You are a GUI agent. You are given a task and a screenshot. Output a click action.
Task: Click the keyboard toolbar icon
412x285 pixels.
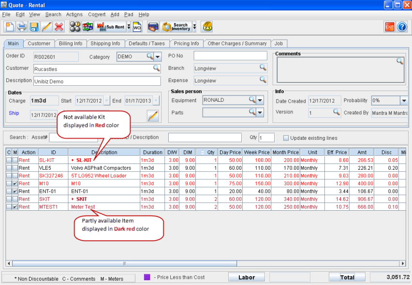pyautogui.click(x=153, y=27)
